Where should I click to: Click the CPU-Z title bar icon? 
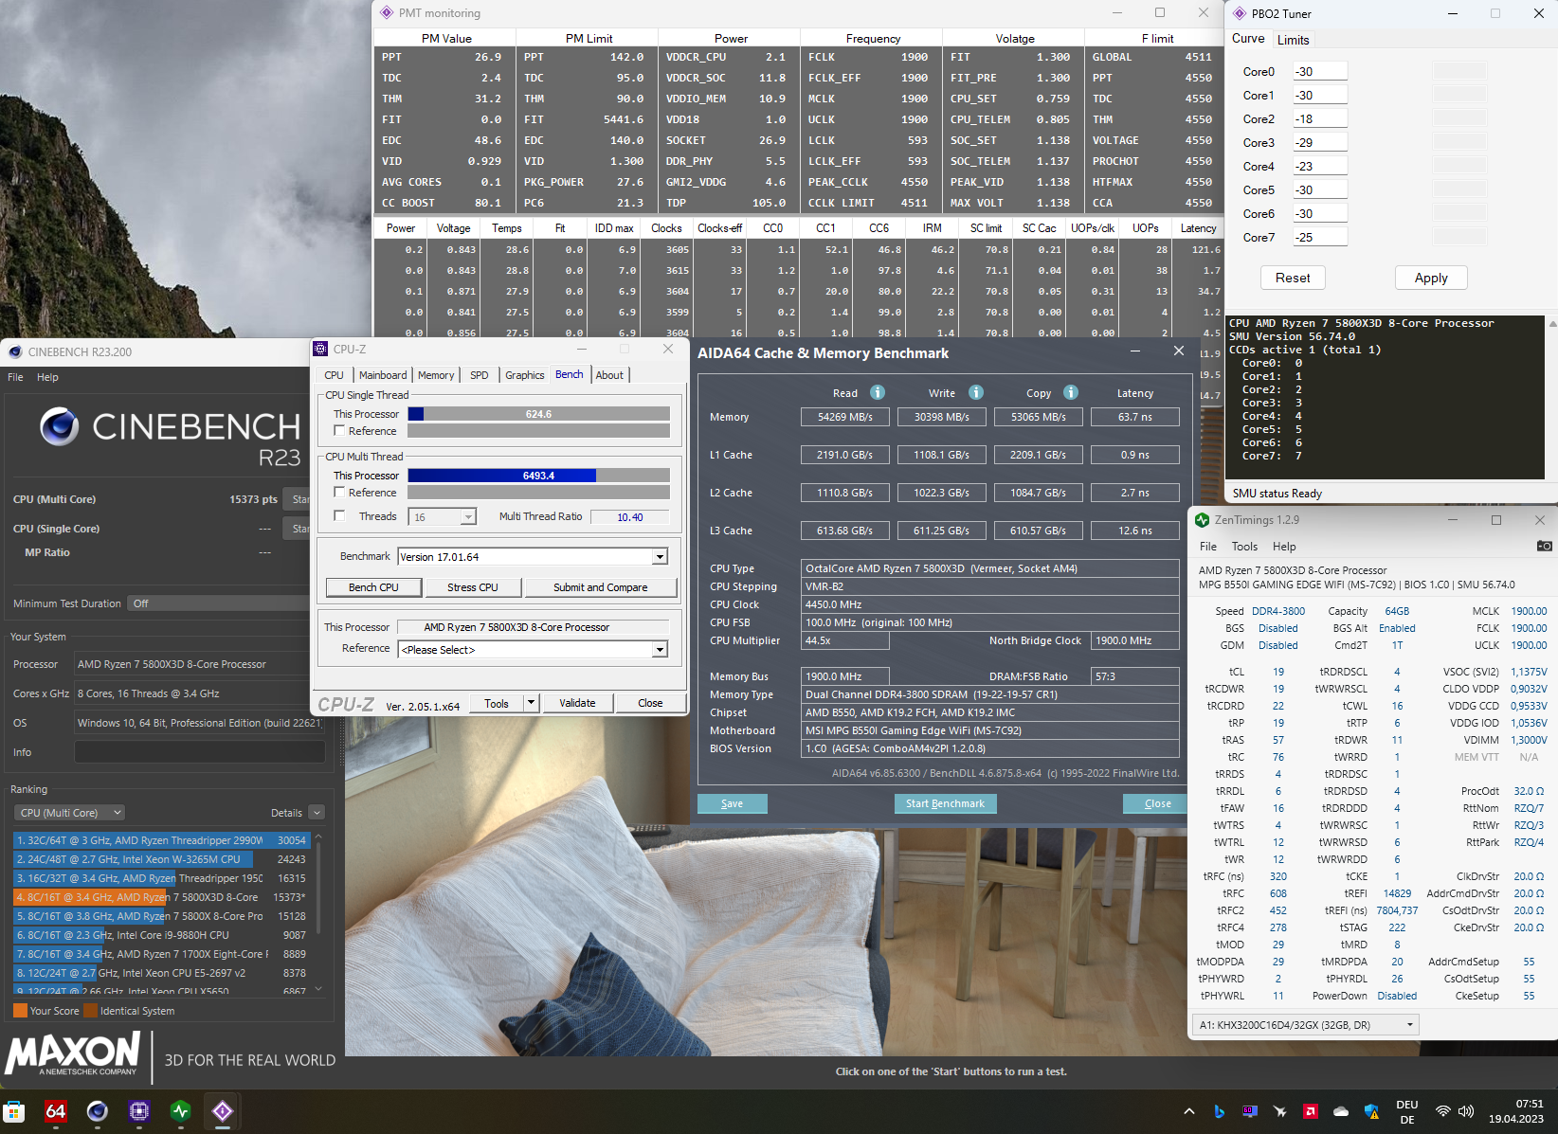(x=321, y=349)
